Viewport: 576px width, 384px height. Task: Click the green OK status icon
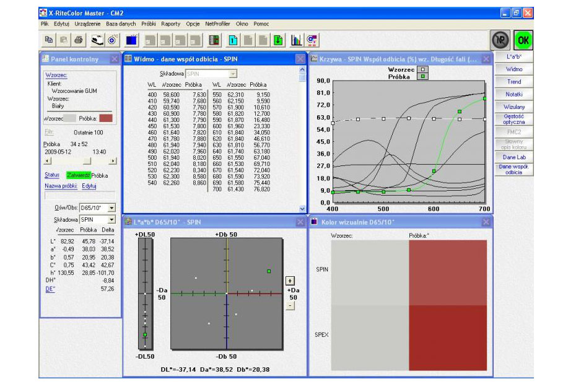tap(523, 40)
